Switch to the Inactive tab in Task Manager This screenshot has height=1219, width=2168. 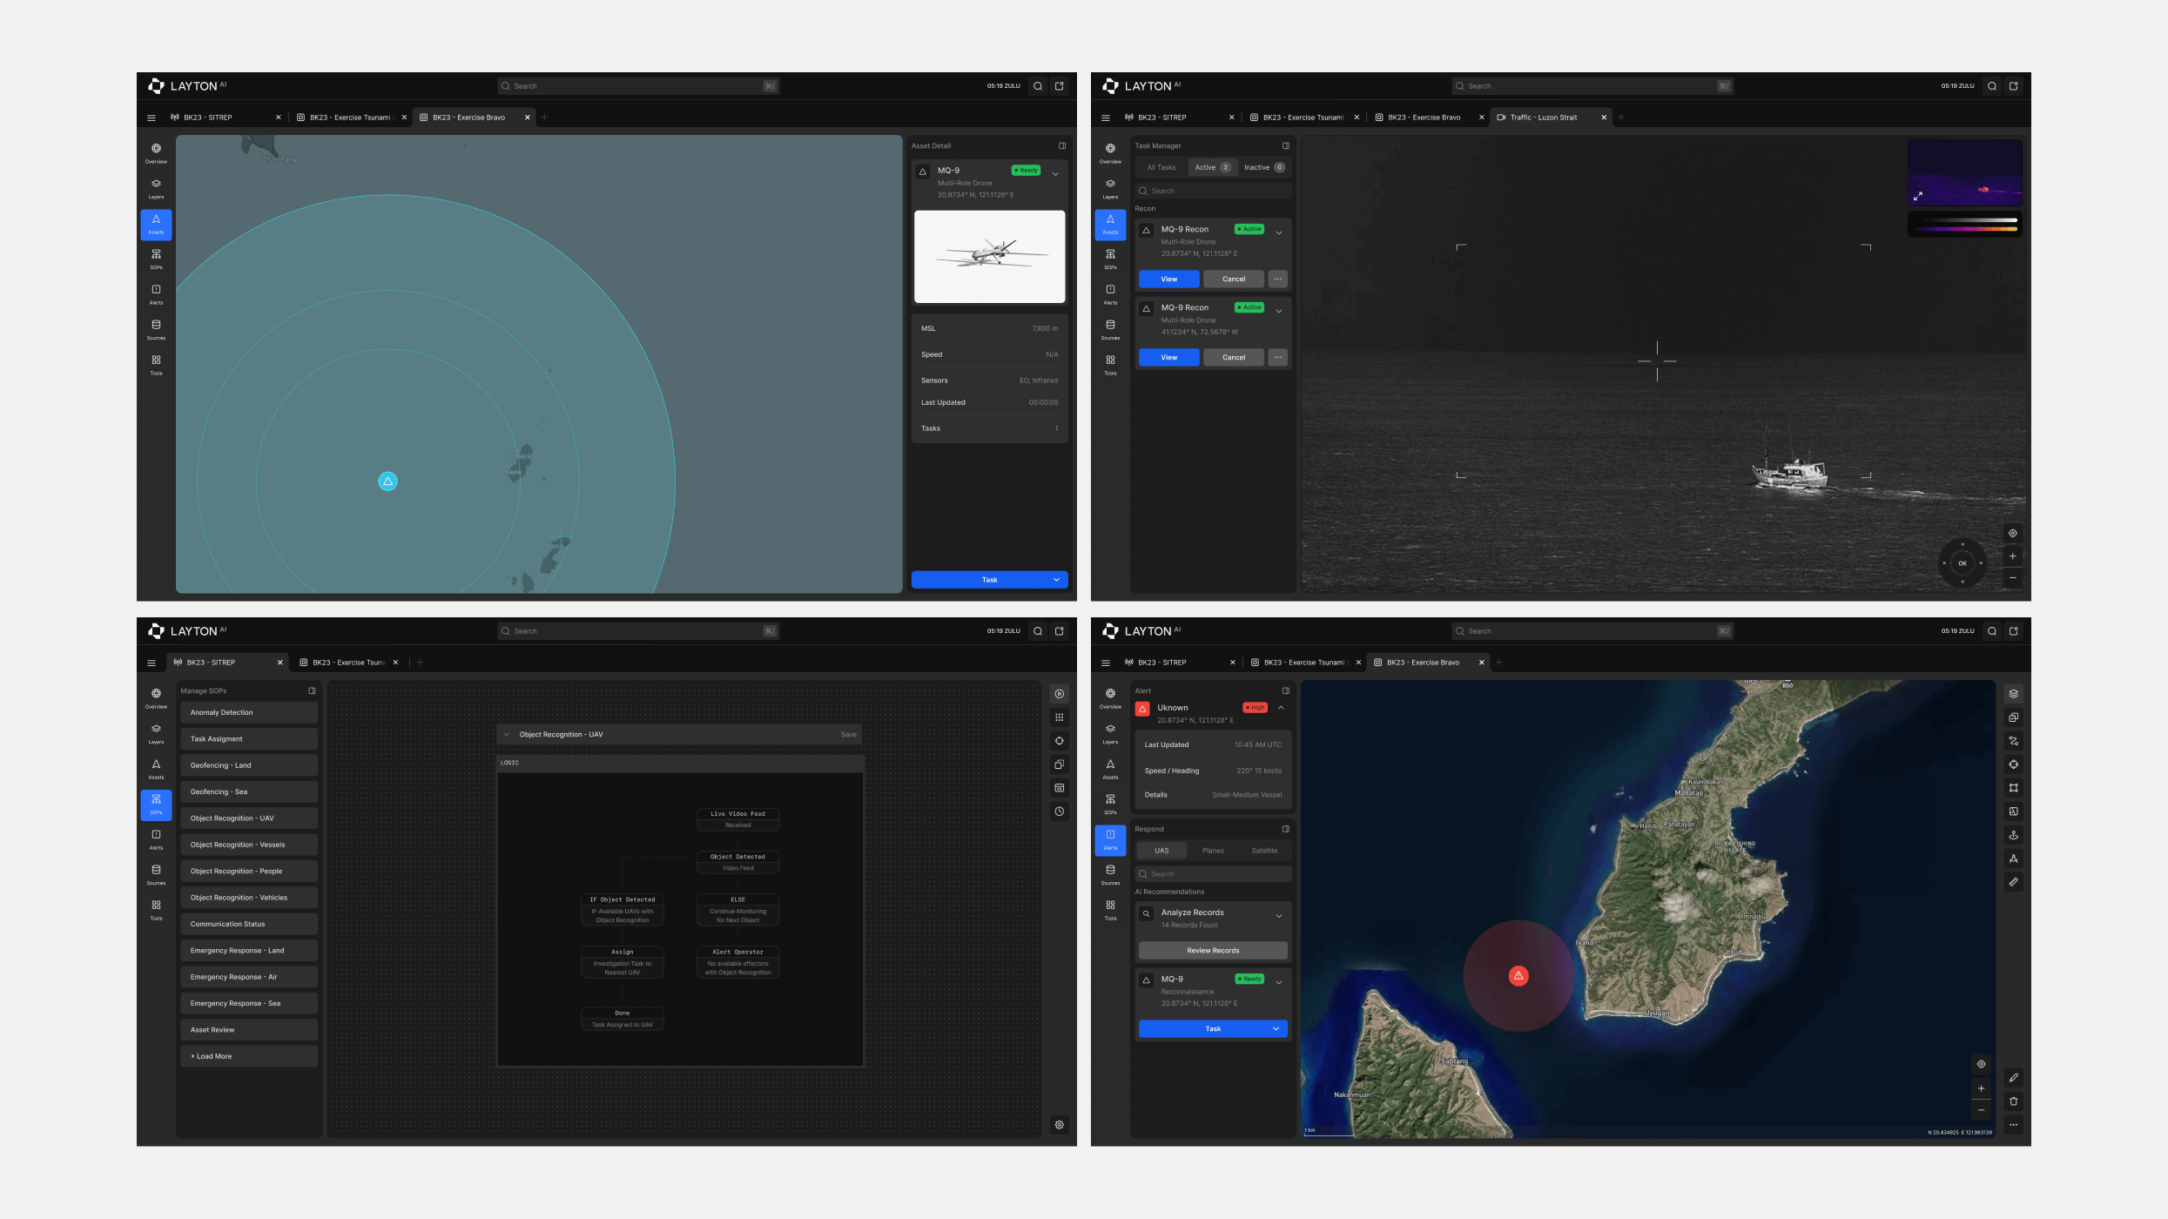(1263, 167)
